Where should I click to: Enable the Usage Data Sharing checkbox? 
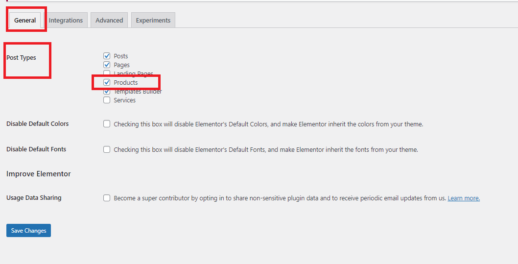point(107,198)
